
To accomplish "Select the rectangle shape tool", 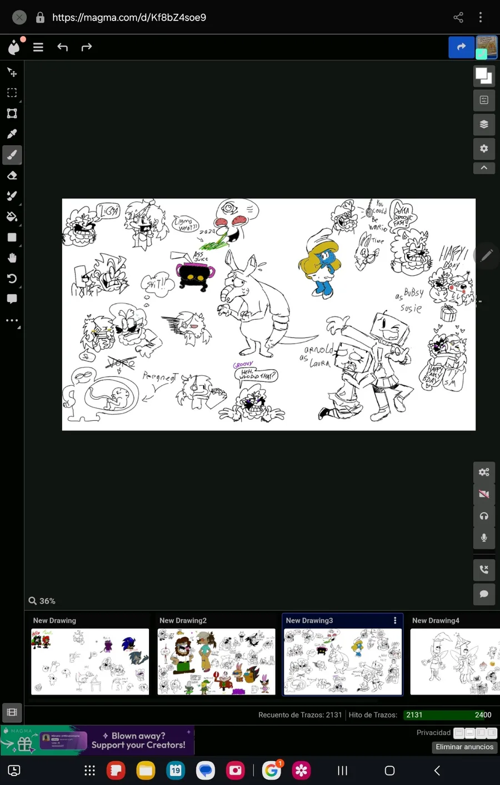I will point(12,237).
